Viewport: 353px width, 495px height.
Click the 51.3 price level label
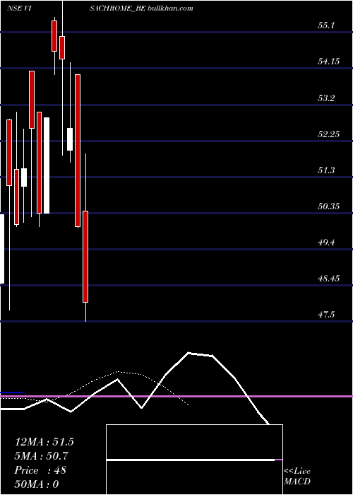[326, 170]
